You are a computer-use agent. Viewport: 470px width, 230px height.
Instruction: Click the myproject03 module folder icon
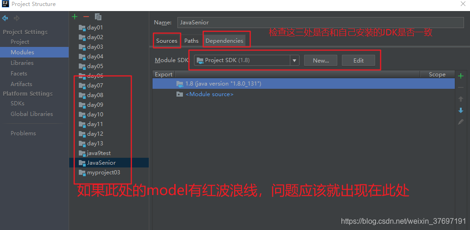[82, 172]
